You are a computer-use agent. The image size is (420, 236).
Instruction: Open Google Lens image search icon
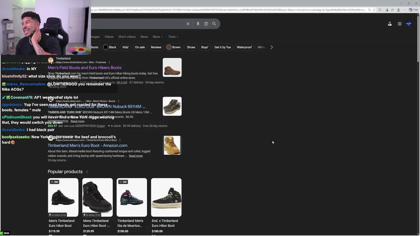click(206, 24)
